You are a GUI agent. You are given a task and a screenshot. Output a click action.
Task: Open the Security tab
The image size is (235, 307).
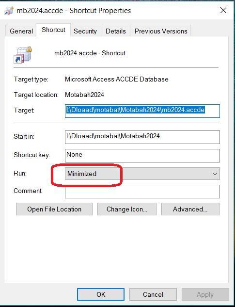tap(85, 31)
